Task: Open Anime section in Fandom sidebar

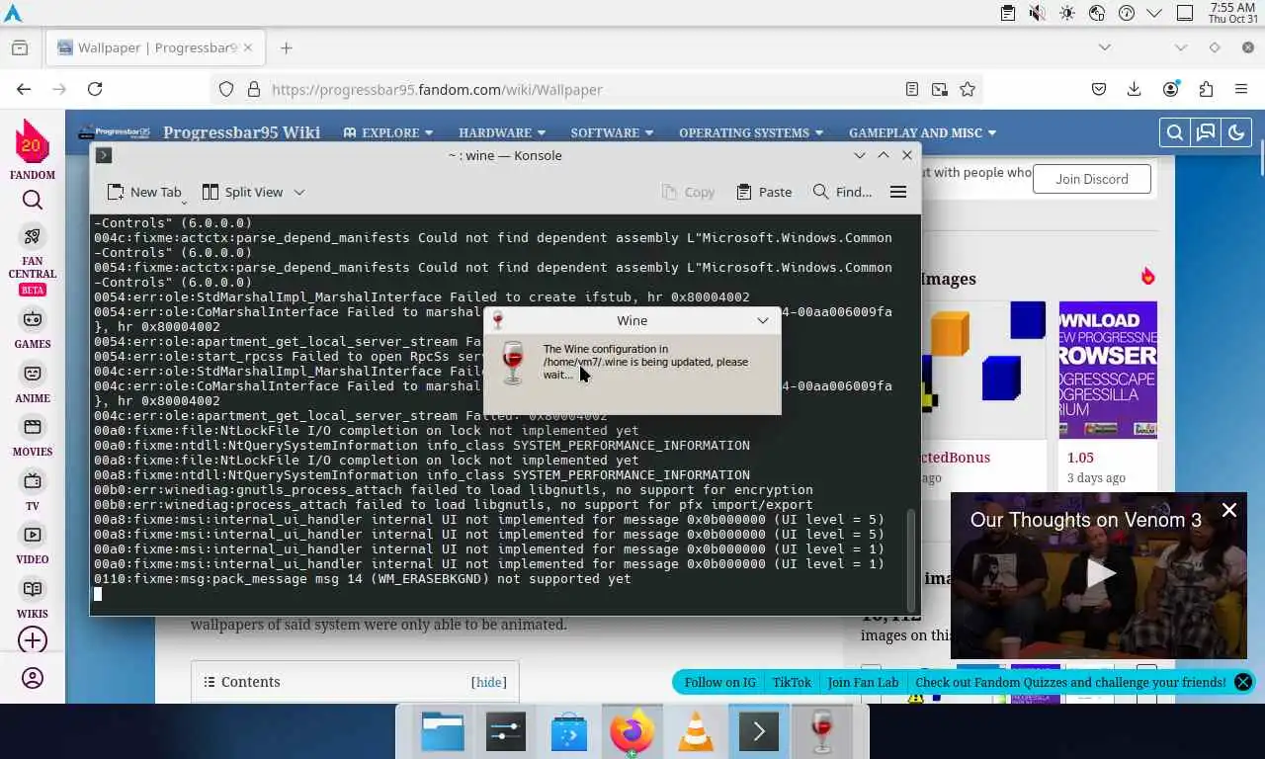Action: (33, 383)
